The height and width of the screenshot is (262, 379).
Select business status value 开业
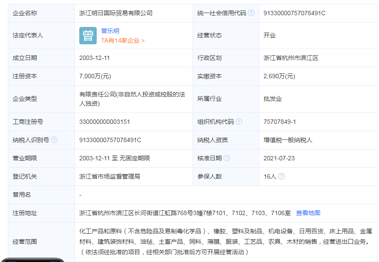click(270, 36)
